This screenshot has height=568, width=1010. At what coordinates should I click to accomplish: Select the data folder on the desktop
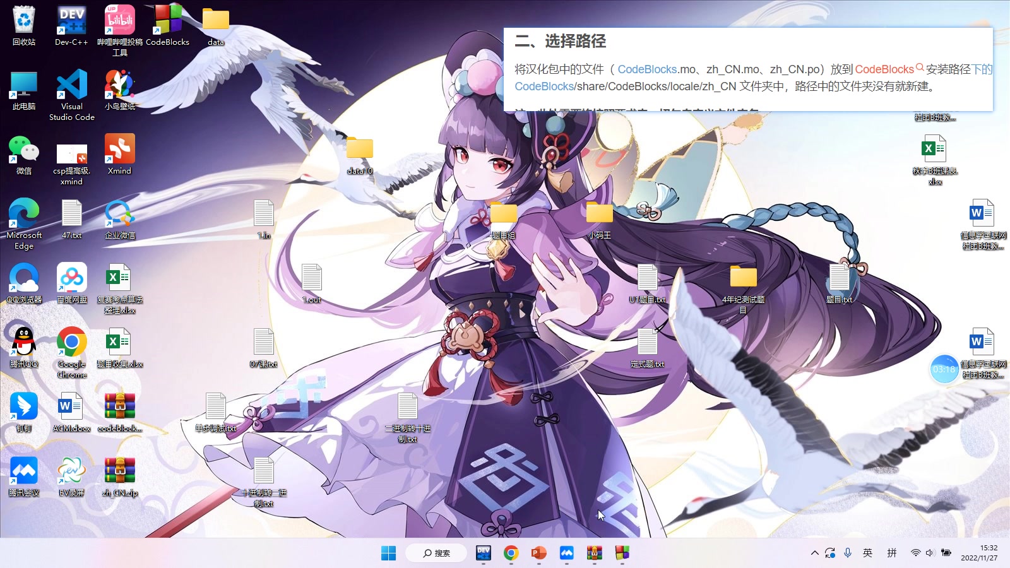tap(216, 27)
